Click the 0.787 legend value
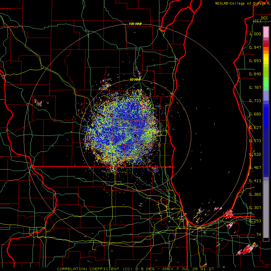Viewport: 271px width, 271px height. coord(255,87)
